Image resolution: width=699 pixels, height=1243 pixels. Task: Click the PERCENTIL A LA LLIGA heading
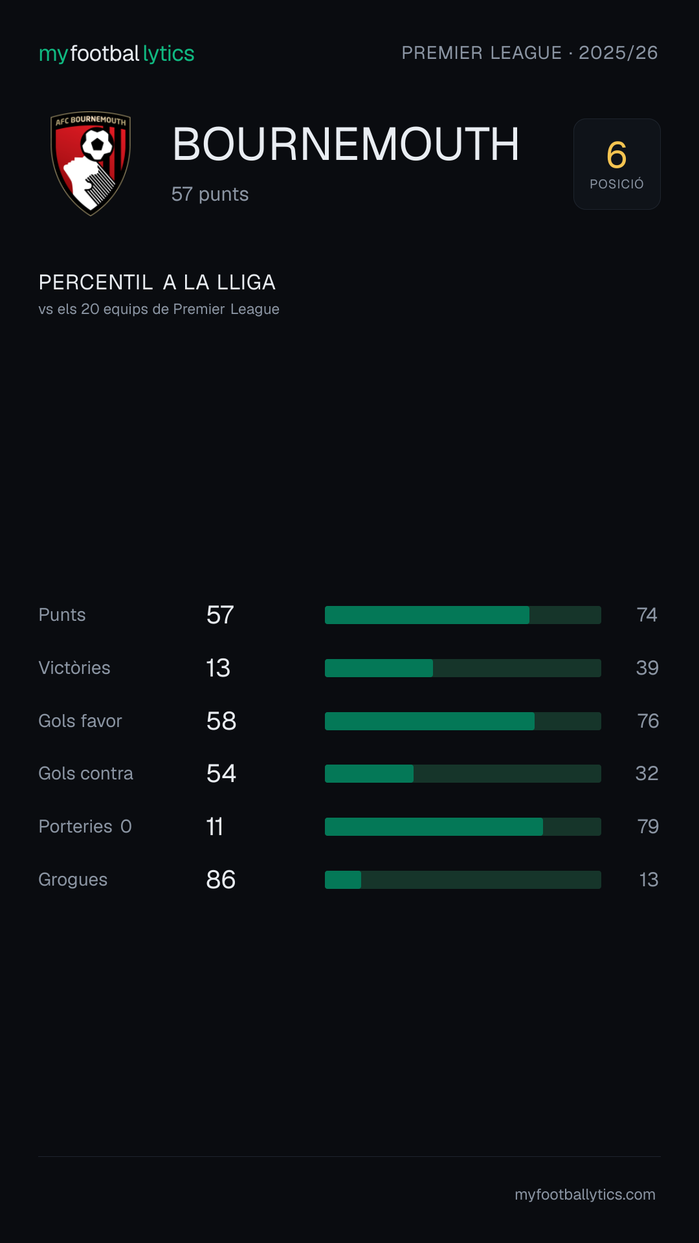[157, 282]
